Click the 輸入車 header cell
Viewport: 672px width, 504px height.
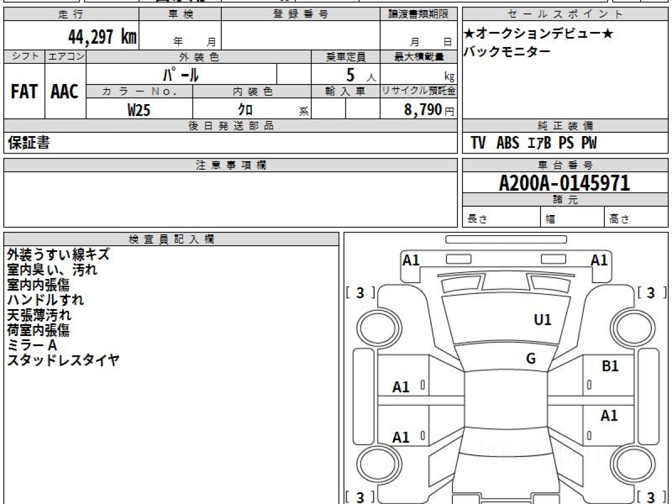tap(346, 92)
